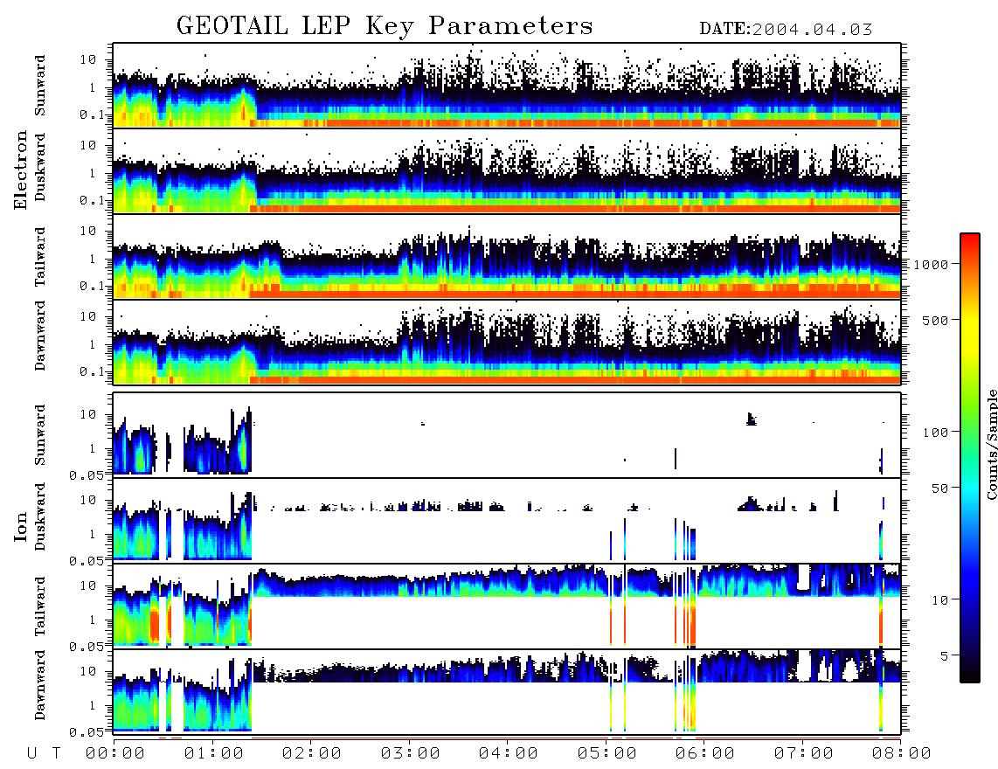This screenshot has height=769, width=998.
Task: Select the Ion 'Dawnward' axis label
Action: click(x=40, y=685)
